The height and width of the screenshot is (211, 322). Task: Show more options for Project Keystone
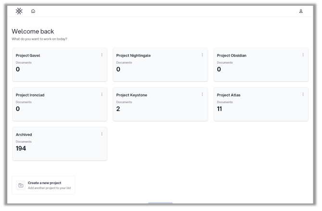[x=202, y=94]
